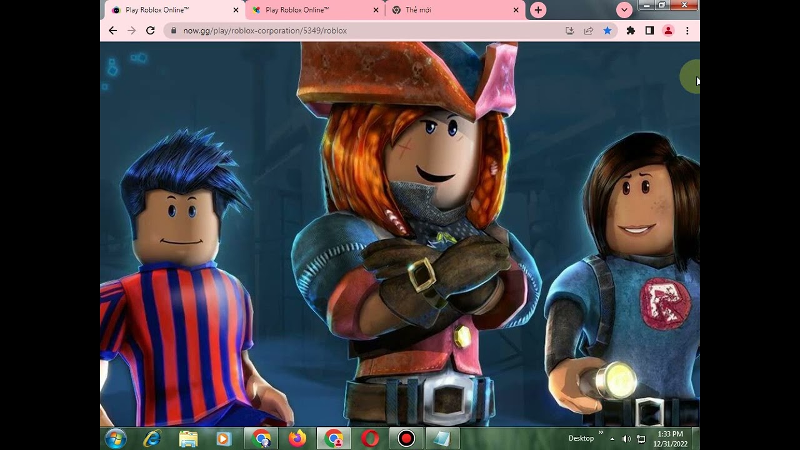Toggle the bookmark star for this page
The image size is (800, 450).
607,31
